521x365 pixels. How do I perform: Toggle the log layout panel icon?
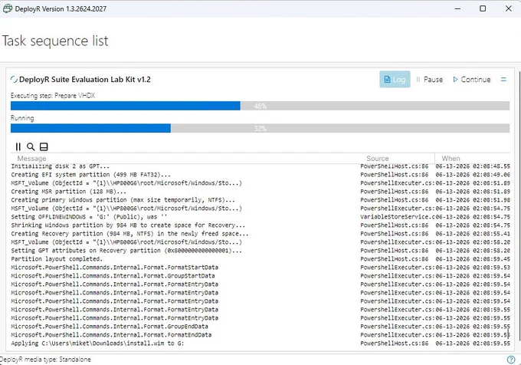(x=44, y=146)
